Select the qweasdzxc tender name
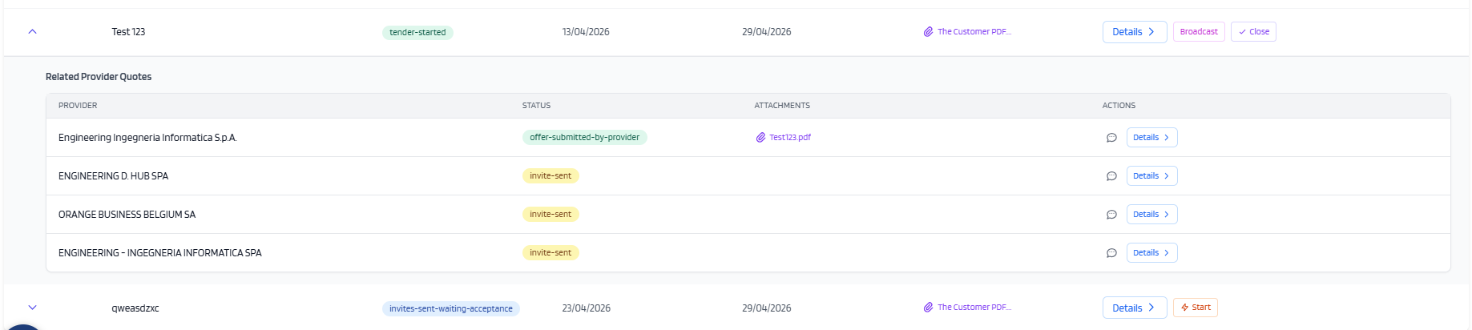The height and width of the screenshot is (330, 1472). pos(135,308)
